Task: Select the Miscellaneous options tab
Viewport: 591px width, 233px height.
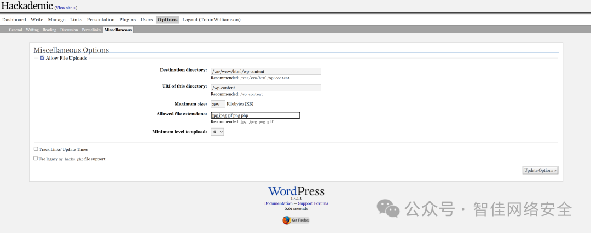Action: point(118,30)
